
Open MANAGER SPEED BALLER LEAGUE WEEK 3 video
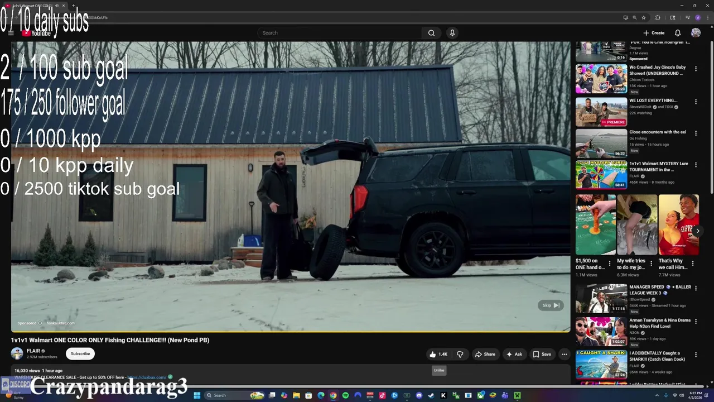(601, 298)
